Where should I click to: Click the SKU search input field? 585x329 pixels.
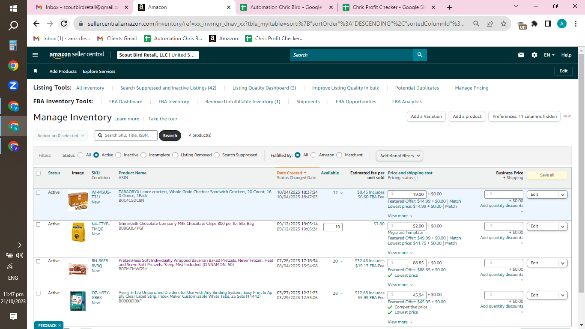(126, 135)
